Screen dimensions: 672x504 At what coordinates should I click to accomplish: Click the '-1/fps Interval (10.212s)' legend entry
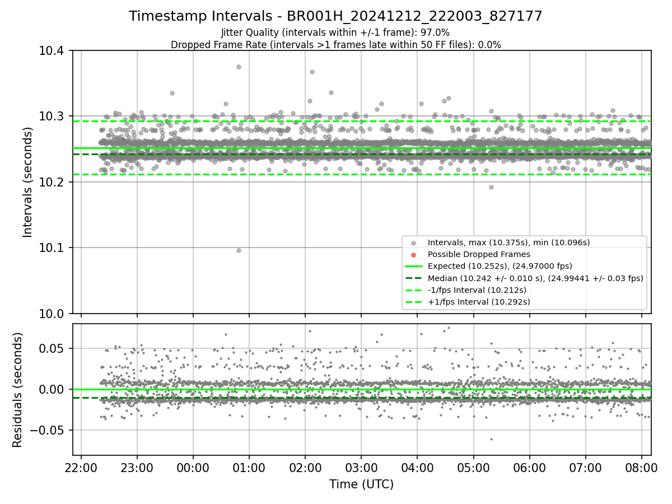click(477, 290)
